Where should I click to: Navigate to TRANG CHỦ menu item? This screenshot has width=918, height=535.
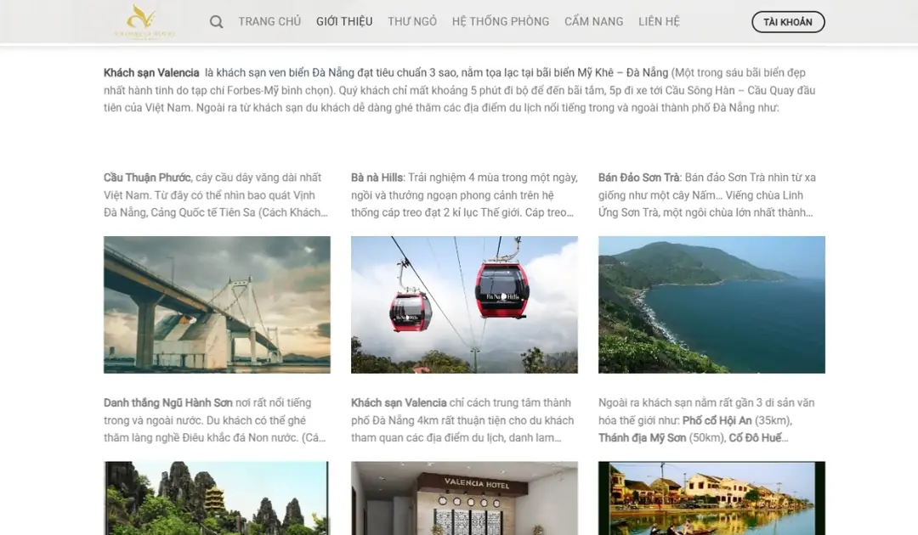click(269, 21)
